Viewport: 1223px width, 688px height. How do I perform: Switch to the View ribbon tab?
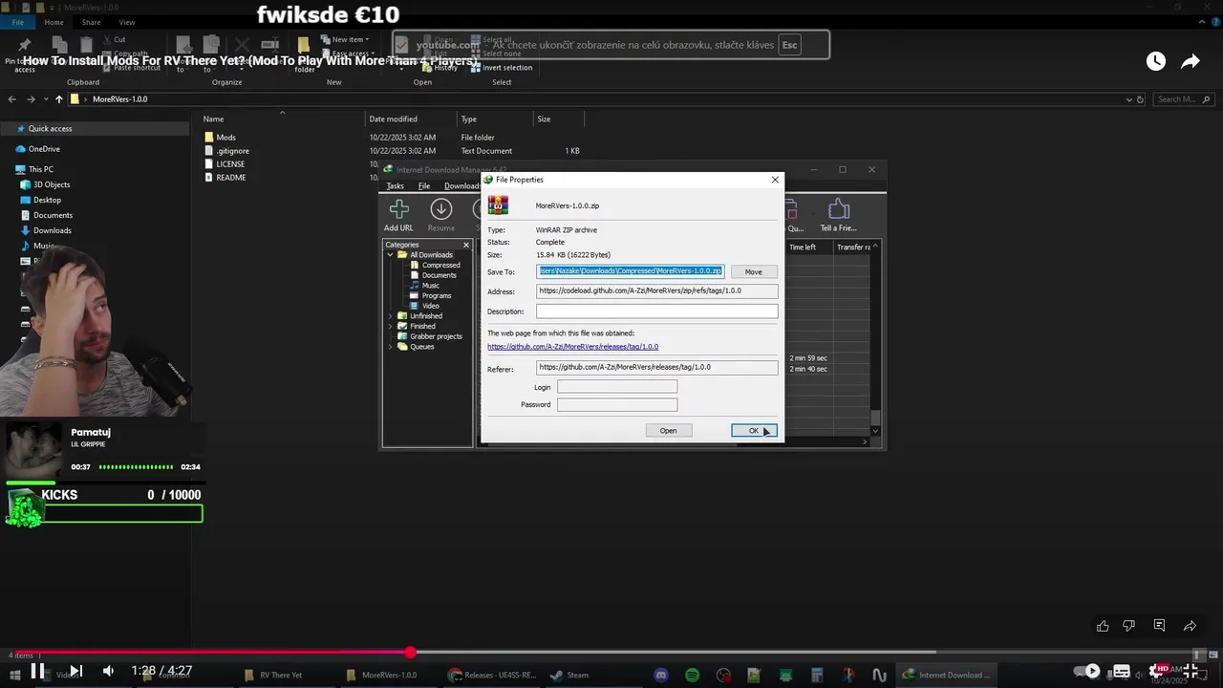126,22
